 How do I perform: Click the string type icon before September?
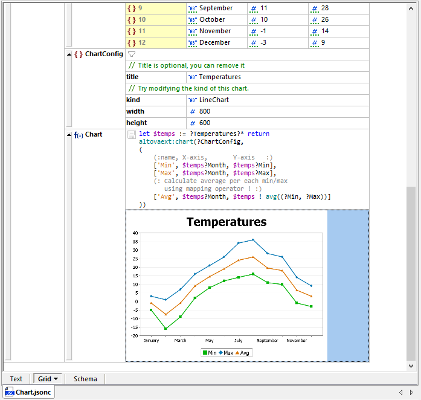pos(193,8)
